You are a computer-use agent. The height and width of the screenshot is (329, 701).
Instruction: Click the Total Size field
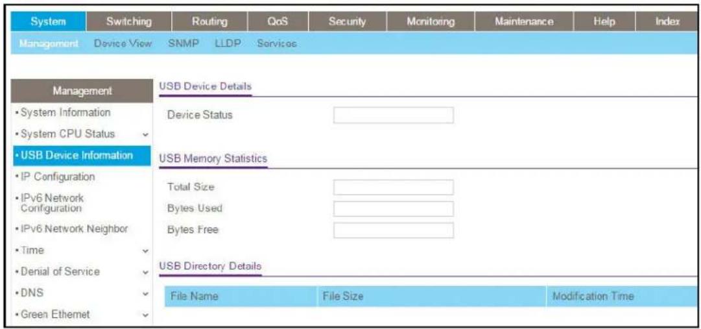(x=394, y=187)
